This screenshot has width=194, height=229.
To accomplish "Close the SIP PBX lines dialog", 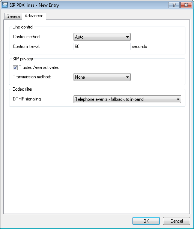I will point(186,5).
